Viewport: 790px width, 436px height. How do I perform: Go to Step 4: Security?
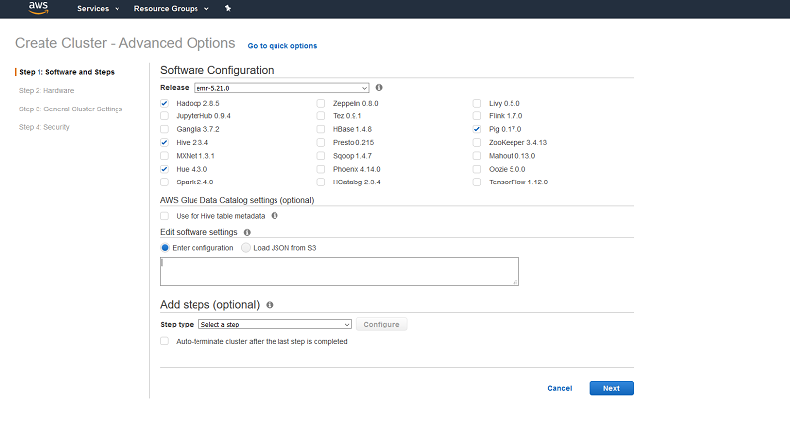pos(44,127)
